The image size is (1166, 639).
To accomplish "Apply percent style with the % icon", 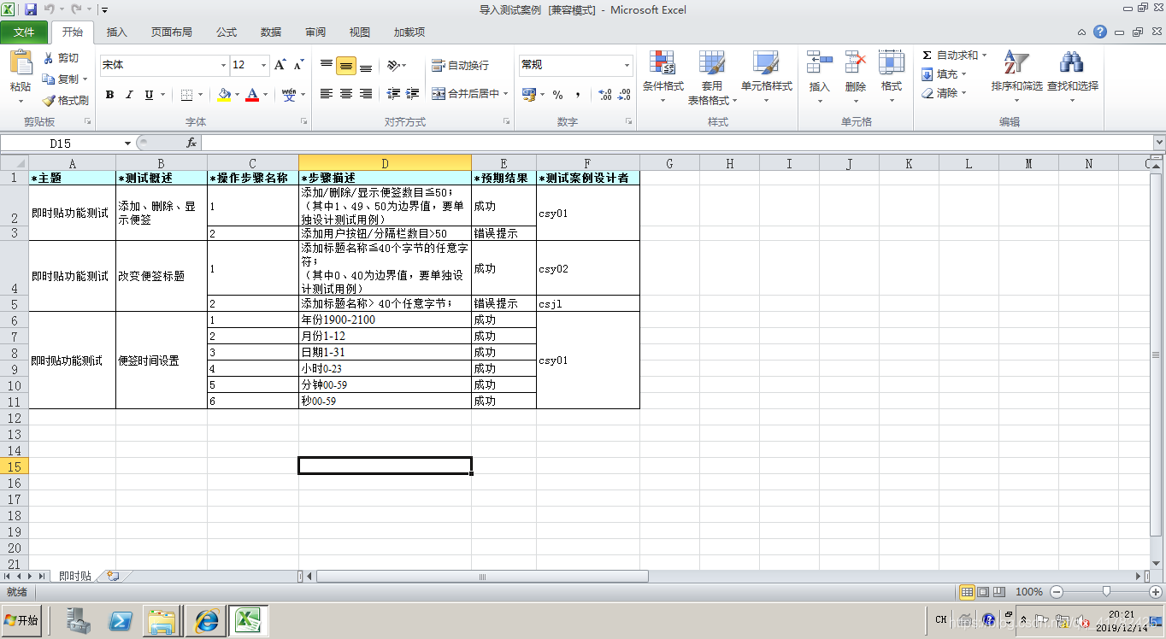I will pos(557,95).
